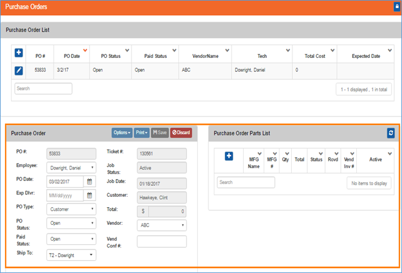Click the '1 - 1 displayed, 1 in total' label
This screenshot has width=402, height=273.
click(x=364, y=90)
